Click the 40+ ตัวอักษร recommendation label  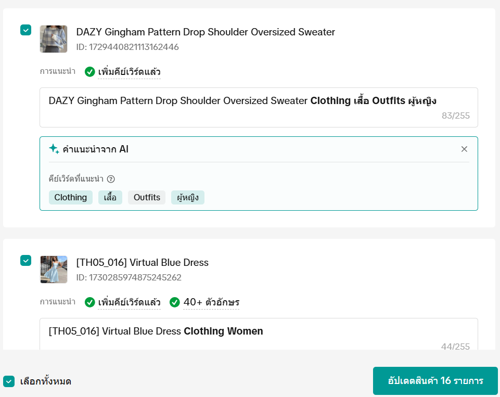tap(211, 302)
